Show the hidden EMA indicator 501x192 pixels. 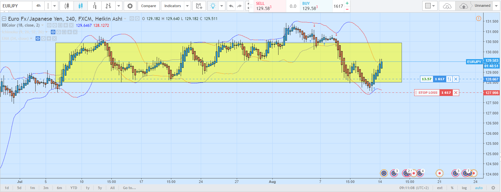(x=38, y=38)
